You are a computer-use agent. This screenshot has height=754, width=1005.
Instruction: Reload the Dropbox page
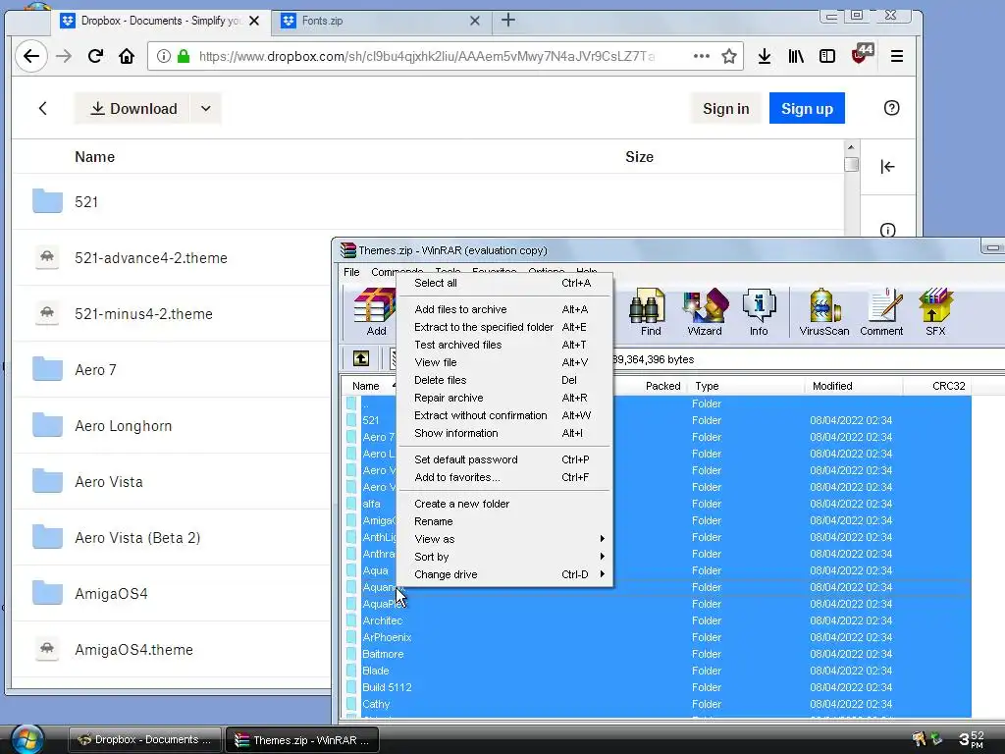[95, 56]
